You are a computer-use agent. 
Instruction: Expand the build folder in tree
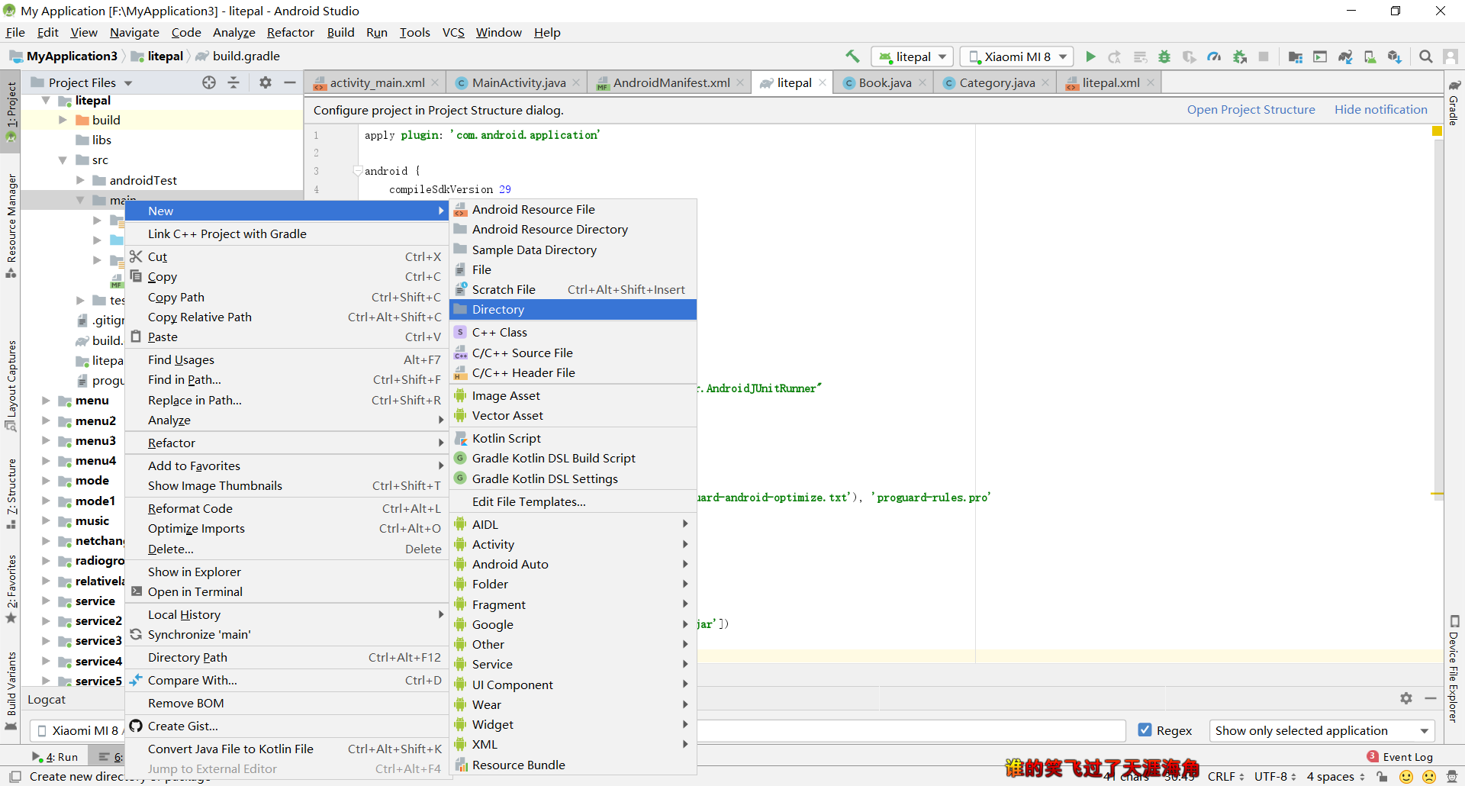pyautogui.click(x=63, y=120)
